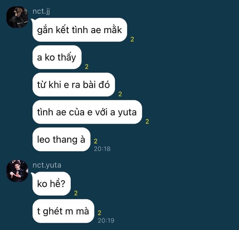Select the "gắn kết tình ae mằk" message
This screenshot has height=230, width=239.
click(80, 30)
